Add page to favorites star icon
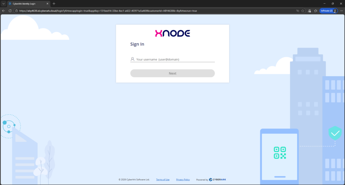The width and height of the screenshot is (345, 185). click(x=303, y=11)
